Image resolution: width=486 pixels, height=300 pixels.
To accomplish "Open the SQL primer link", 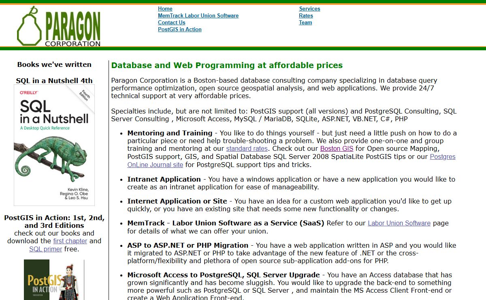I will pos(46,249).
